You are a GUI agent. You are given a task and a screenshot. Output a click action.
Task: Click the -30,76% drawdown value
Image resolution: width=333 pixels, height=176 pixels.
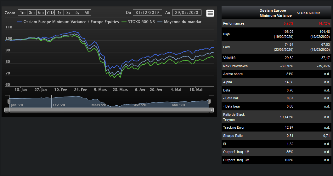287,66
